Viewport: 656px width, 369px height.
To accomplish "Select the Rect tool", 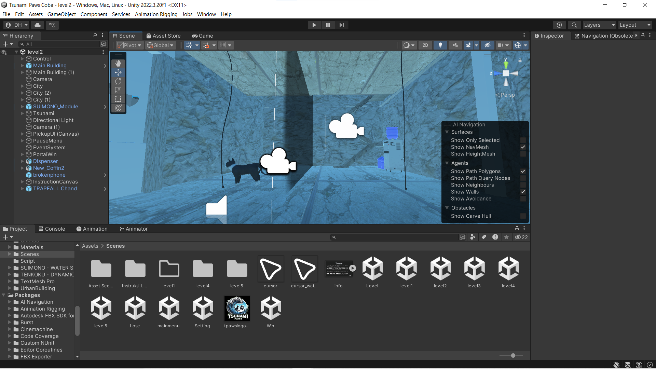I will coord(118,99).
